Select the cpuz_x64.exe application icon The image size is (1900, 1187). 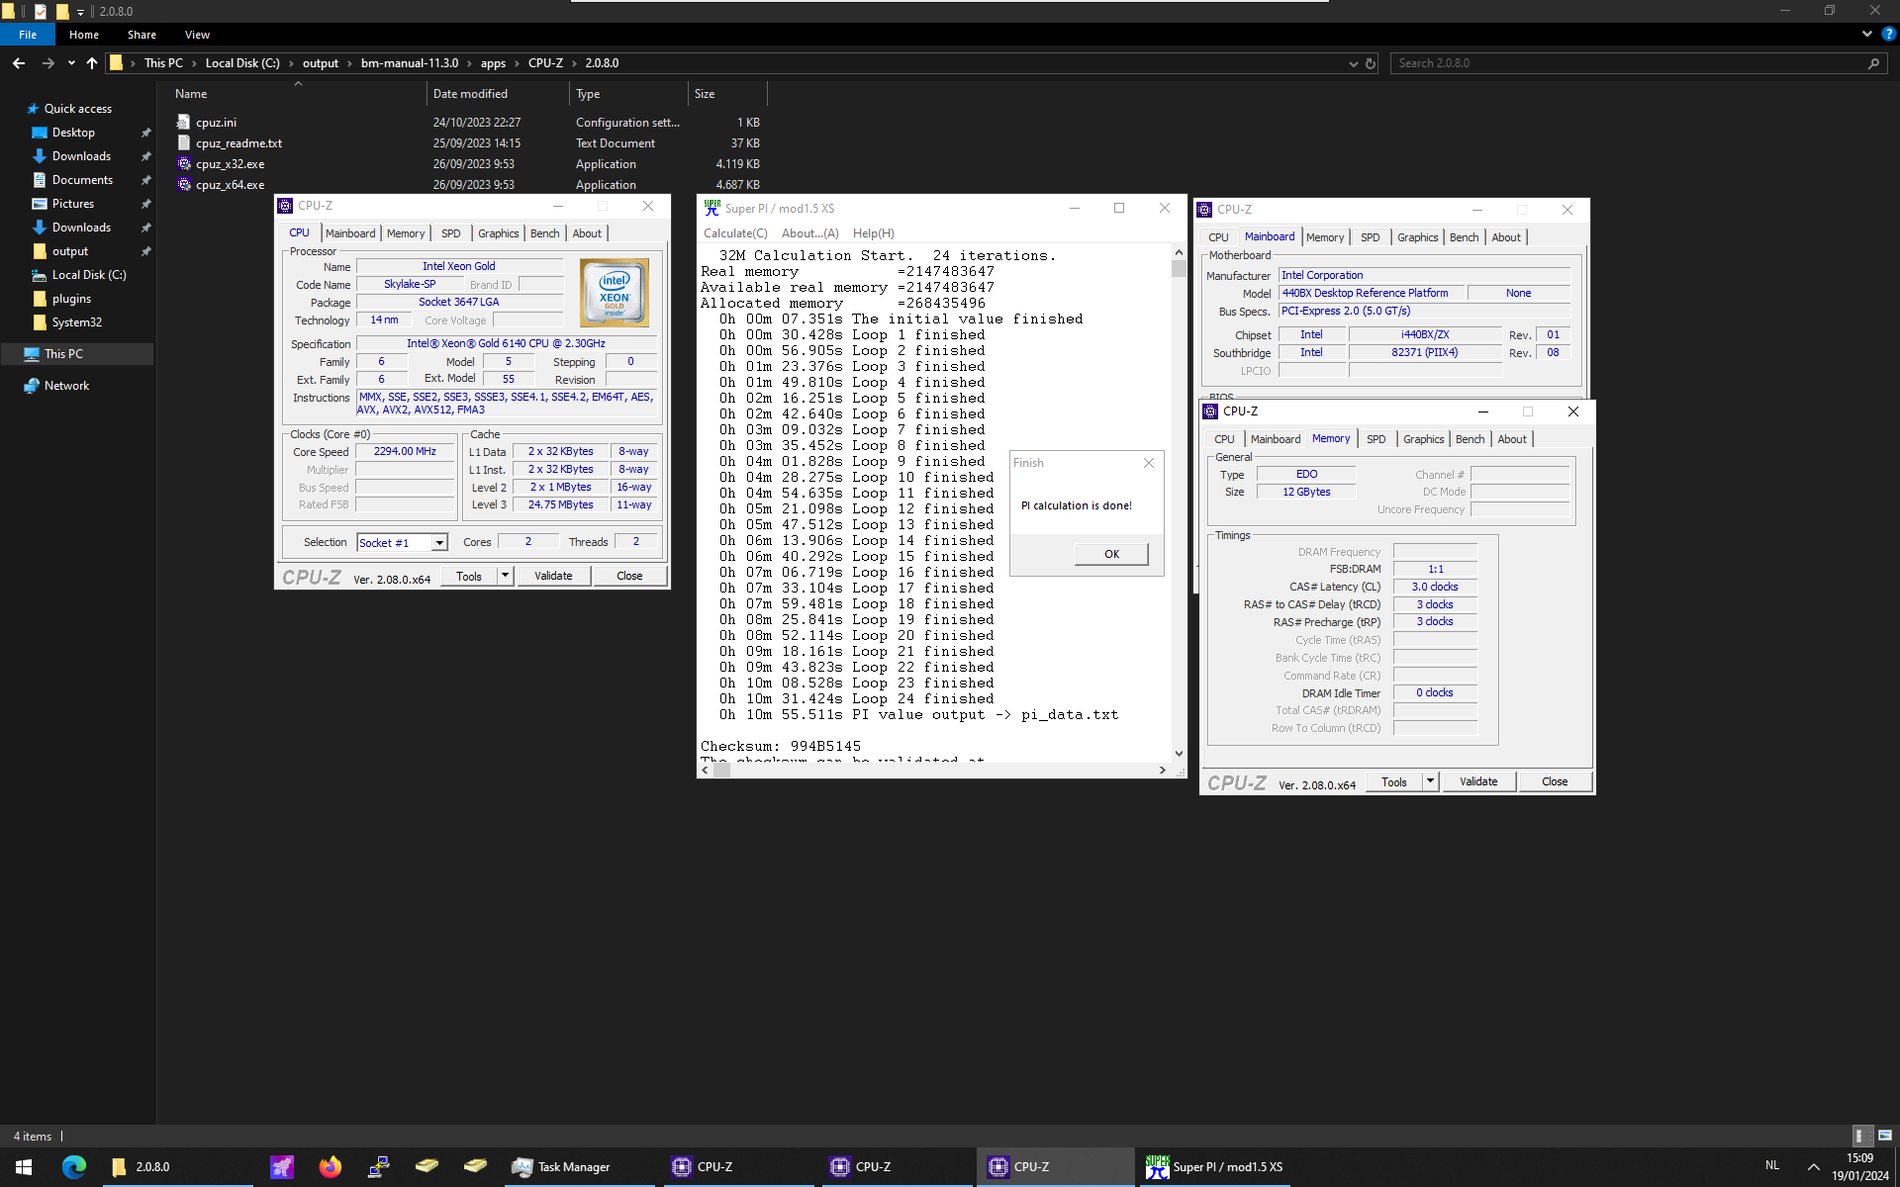click(183, 184)
